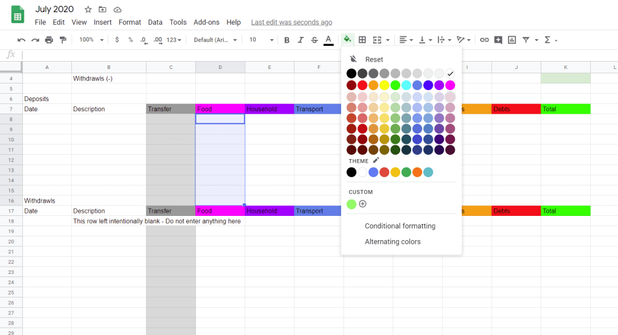Select the paint format roller tool
The width and height of the screenshot is (618, 335).
coord(63,40)
